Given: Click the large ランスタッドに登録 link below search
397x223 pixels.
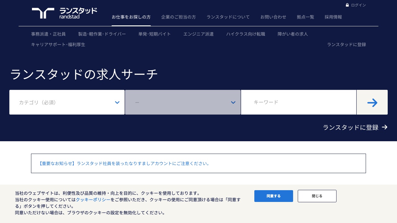Looking at the screenshot, I should [x=351, y=127].
